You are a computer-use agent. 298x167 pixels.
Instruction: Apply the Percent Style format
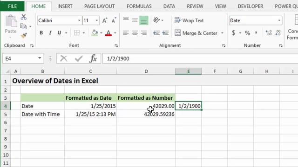coord(247,33)
